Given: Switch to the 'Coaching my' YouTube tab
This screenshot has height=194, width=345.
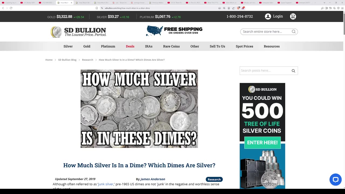Looking at the screenshot, I should [9, 3].
